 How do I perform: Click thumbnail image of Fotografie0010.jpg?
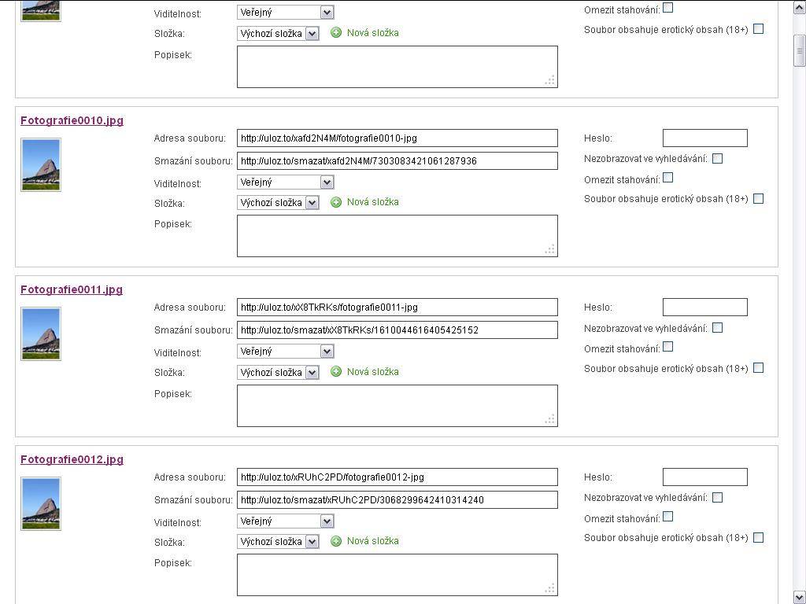(x=41, y=165)
